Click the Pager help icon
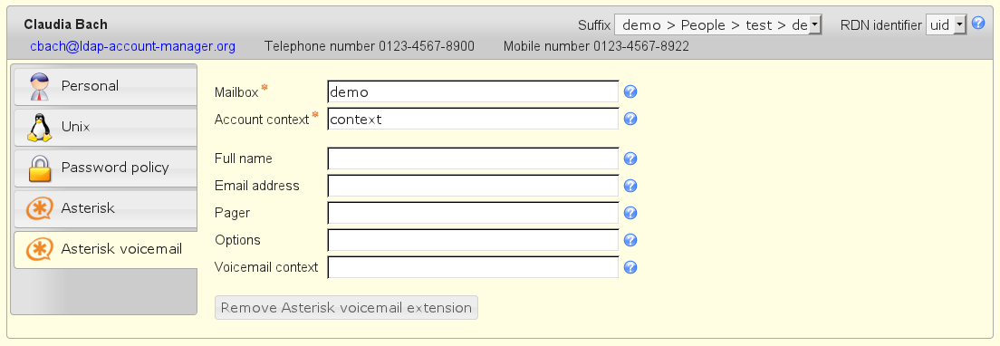1000x346 pixels. [630, 213]
